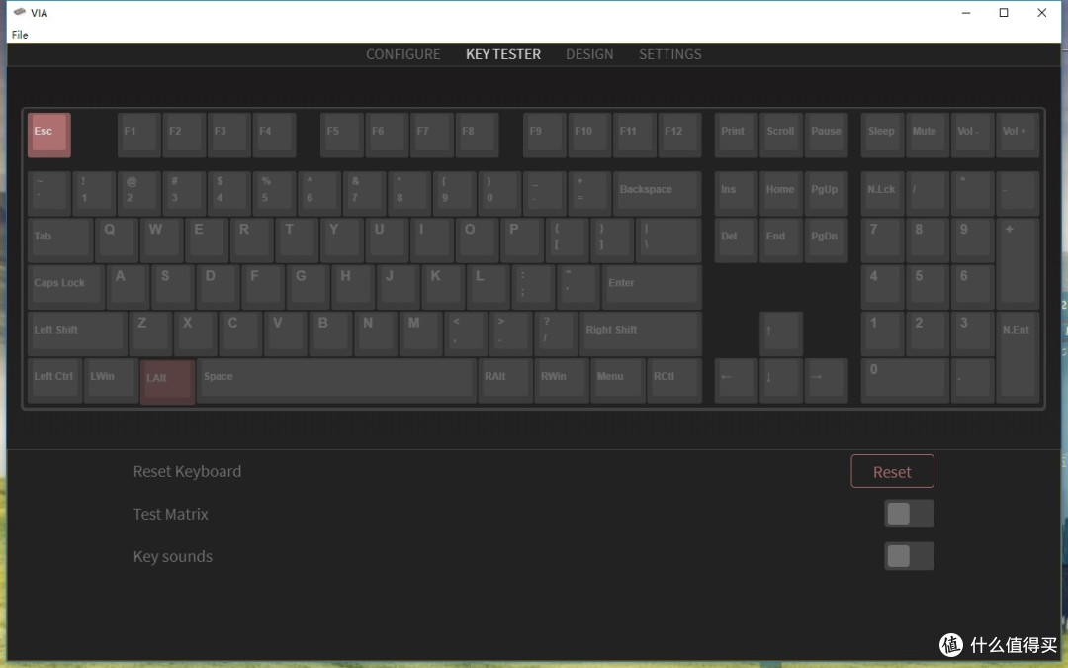This screenshot has width=1068, height=668.
Task: Go to the SETTINGS tab
Action: [669, 54]
